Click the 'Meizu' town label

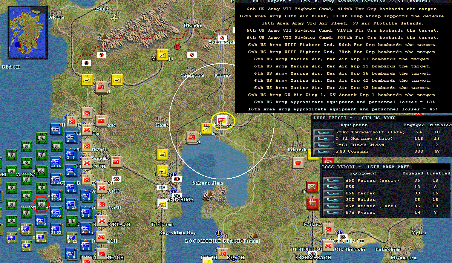pyautogui.click(x=418, y=233)
